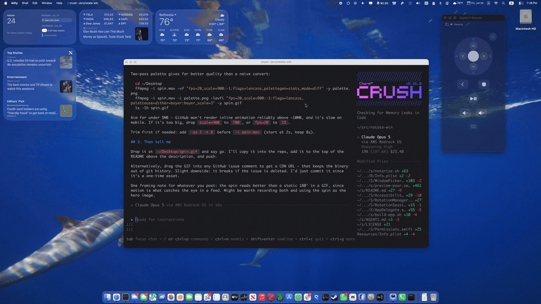Open App Store in Dock
The width and height of the screenshot is (541, 304).
pos(289,297)
